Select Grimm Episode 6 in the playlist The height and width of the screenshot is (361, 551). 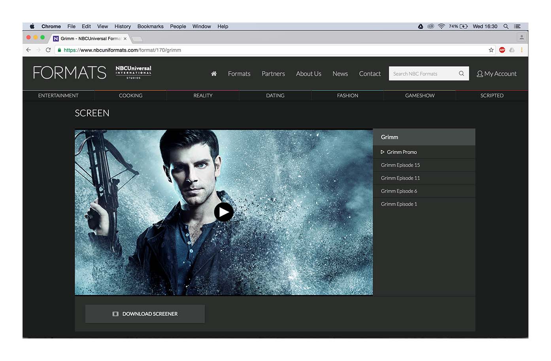pos(424,191)
